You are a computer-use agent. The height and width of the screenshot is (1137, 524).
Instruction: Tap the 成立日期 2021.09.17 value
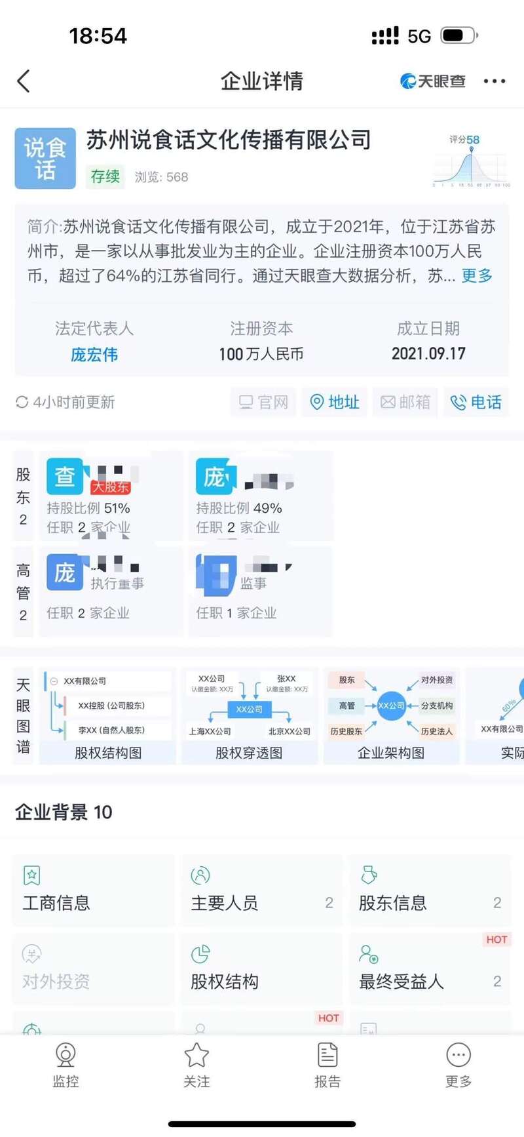tap(428, 354)
